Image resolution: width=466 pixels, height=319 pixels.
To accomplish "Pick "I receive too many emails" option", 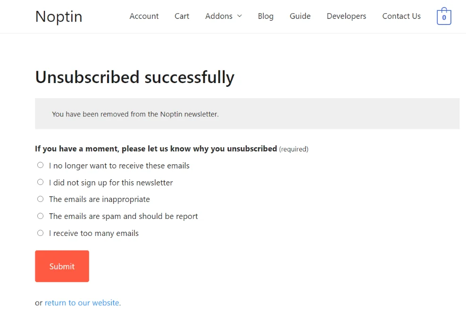I will tap(41, 233).
